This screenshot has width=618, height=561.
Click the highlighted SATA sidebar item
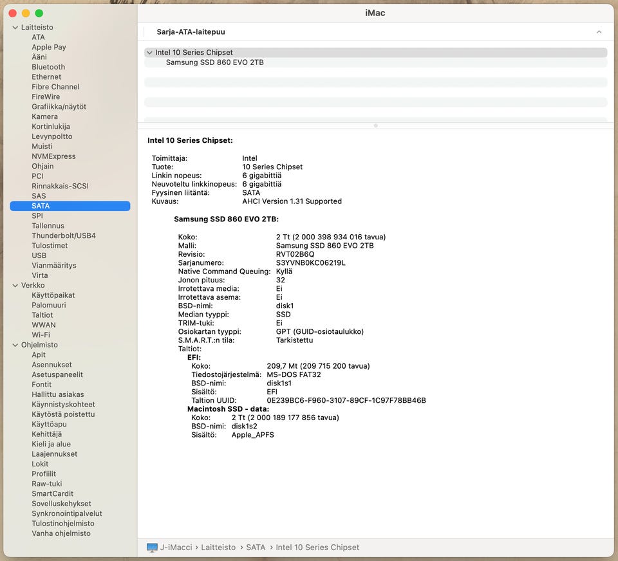[x=70, y=206]
